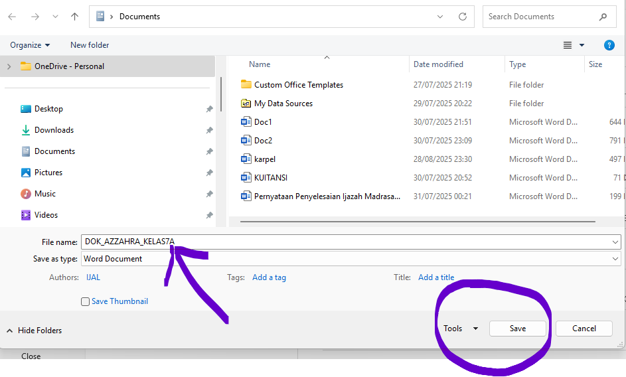Open the Save as type dropdown
This screenshot has height=377, width=626.
[x=615, y=259]
